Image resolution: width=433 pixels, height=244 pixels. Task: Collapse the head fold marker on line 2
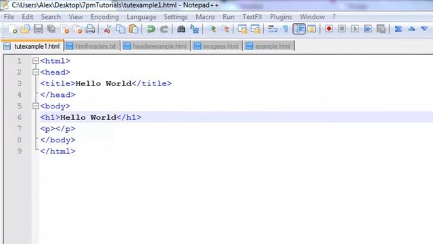coord(36,72)
